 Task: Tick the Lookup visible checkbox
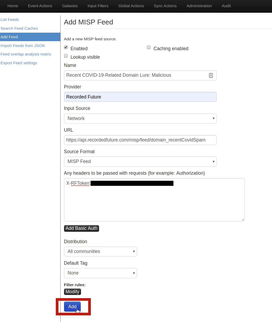click(x=66, y=56)
